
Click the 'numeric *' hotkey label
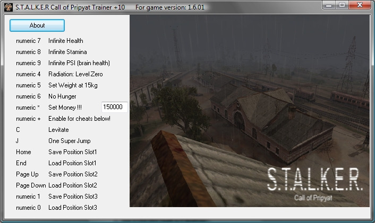coord(28,108)
